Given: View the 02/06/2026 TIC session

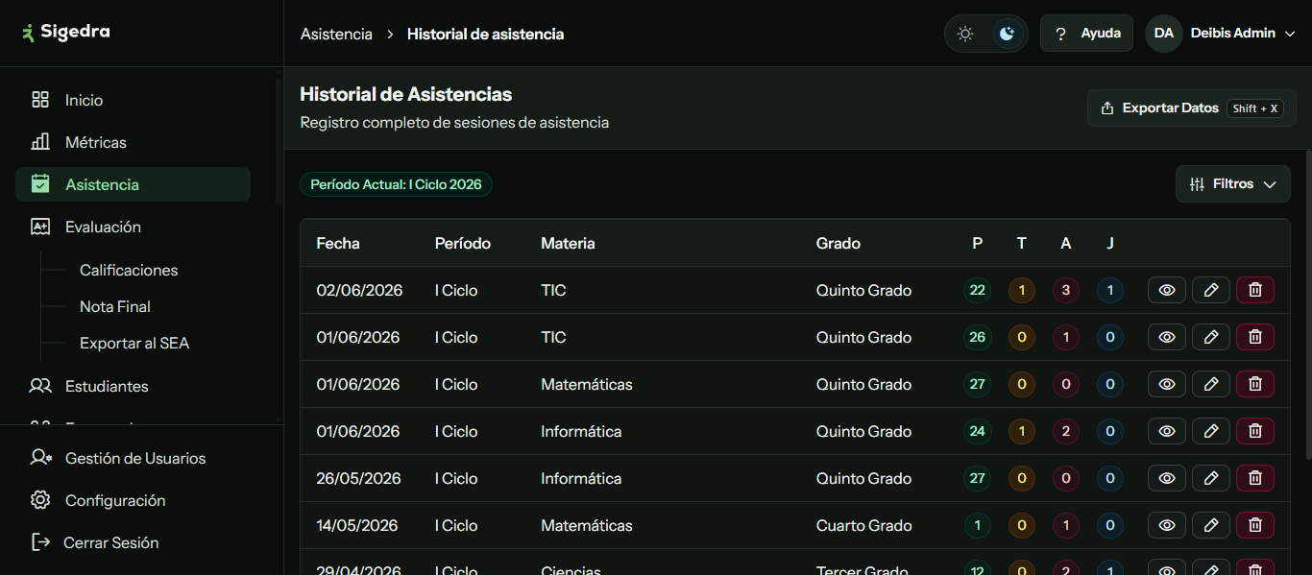Looking at the screenshot, I should (1167, 290).
